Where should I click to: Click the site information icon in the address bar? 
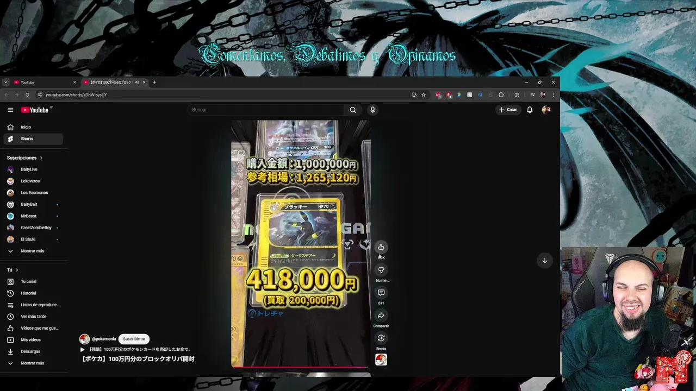40,94
